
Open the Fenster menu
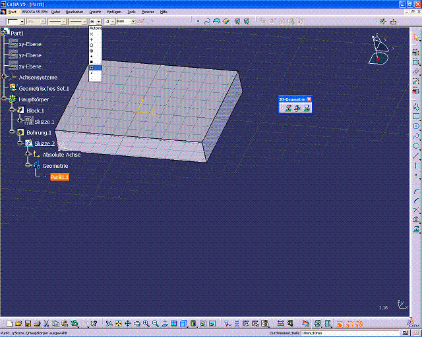point(148,12)
